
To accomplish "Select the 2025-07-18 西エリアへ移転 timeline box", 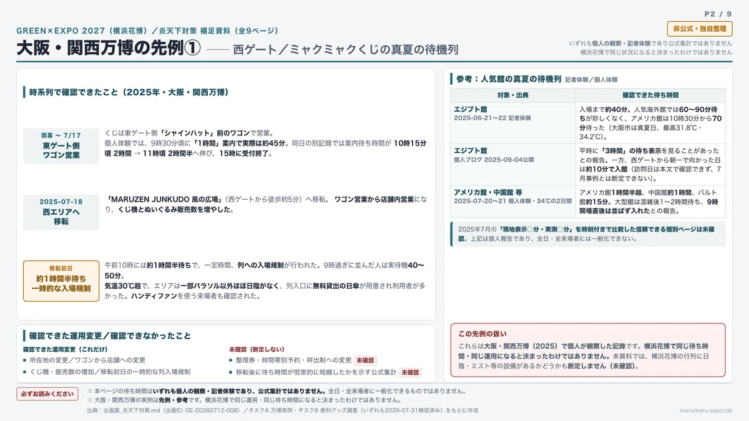I will [x=61, y=211].
